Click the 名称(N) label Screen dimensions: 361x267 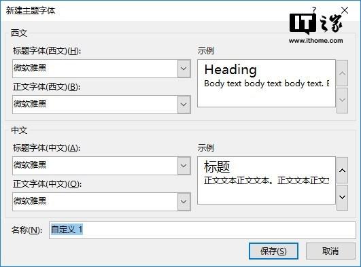(27, 230)
